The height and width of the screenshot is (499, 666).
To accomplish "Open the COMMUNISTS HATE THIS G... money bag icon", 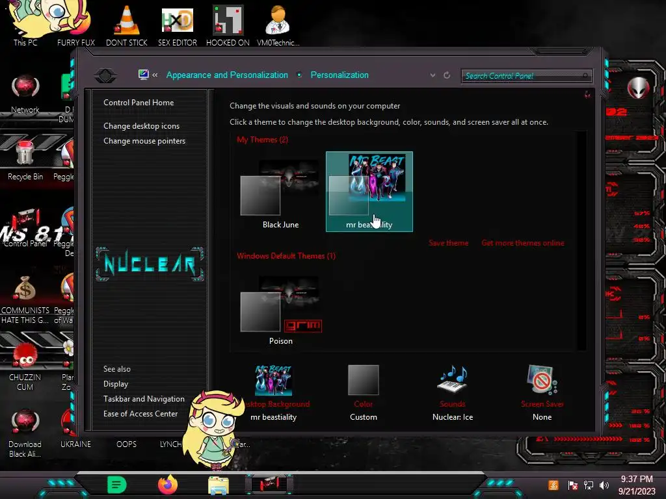I will pos(25,300).
